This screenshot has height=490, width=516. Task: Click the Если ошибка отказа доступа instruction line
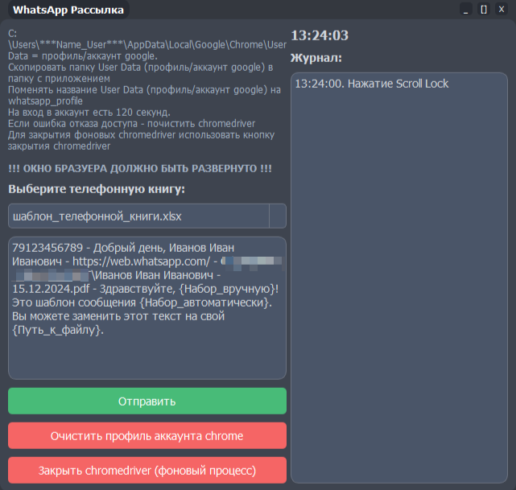coord(132,124)
